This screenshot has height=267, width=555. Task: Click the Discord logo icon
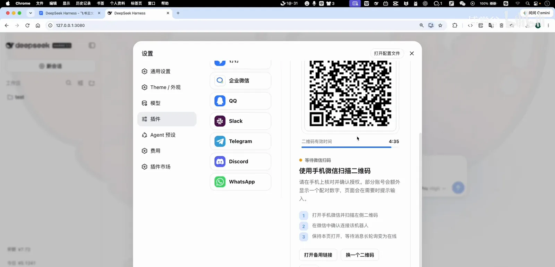220,162
